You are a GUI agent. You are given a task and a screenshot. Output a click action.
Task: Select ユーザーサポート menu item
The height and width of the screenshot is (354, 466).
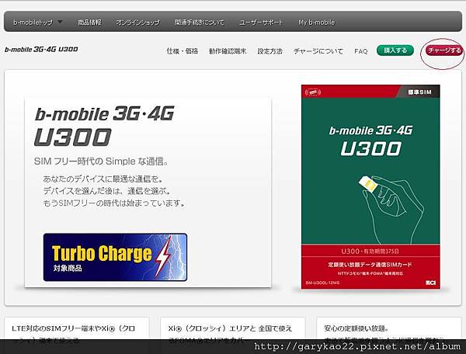point(261,23)
